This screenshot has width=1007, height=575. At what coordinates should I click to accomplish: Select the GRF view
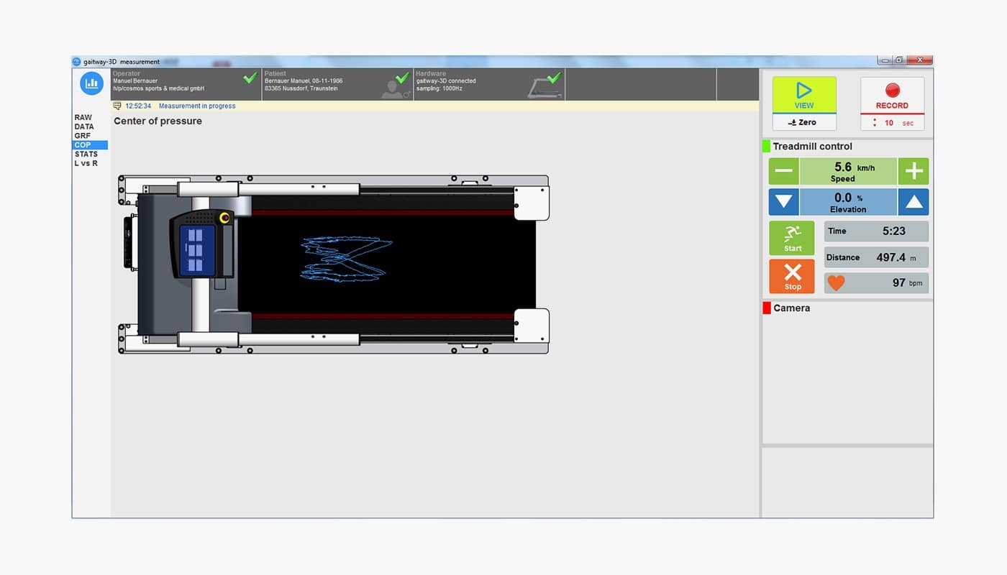(83, 136)
